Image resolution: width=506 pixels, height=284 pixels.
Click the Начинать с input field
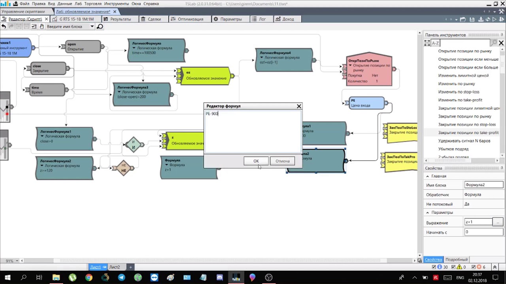pos(484,232)
